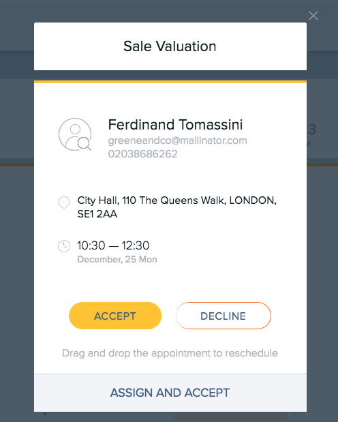Image resolution: width=338 pixels, height=422 pixels.
Task: Click the contact avatar icon
Action: [75, 134]
